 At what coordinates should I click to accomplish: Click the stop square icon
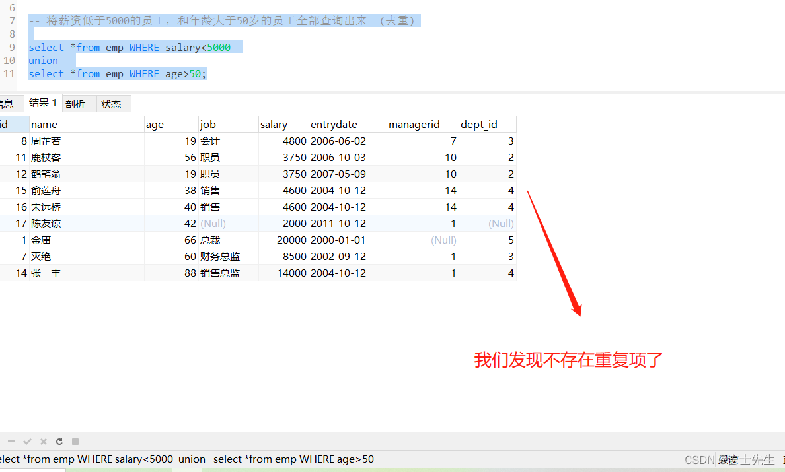75,442
